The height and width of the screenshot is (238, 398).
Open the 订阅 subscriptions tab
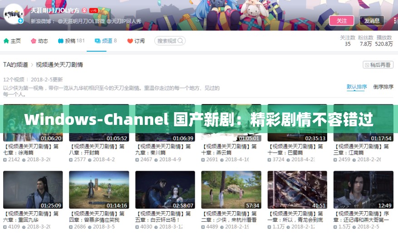click(x=136, y=40)
